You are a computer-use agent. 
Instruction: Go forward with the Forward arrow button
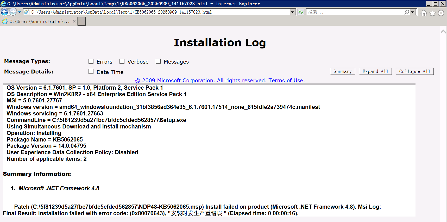(x=13, y=12)
